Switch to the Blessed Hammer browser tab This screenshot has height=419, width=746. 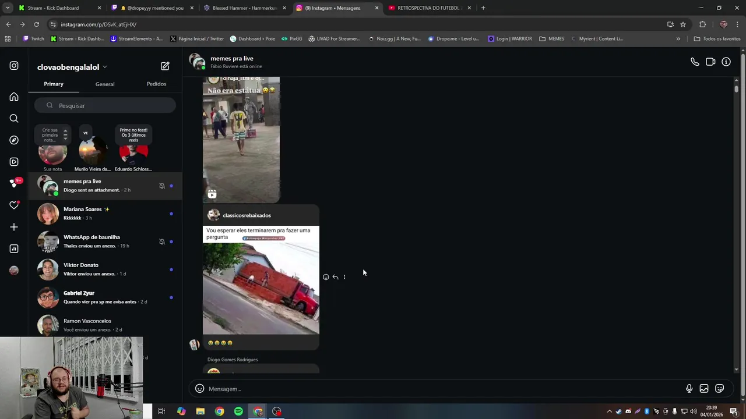click(245, 8)
